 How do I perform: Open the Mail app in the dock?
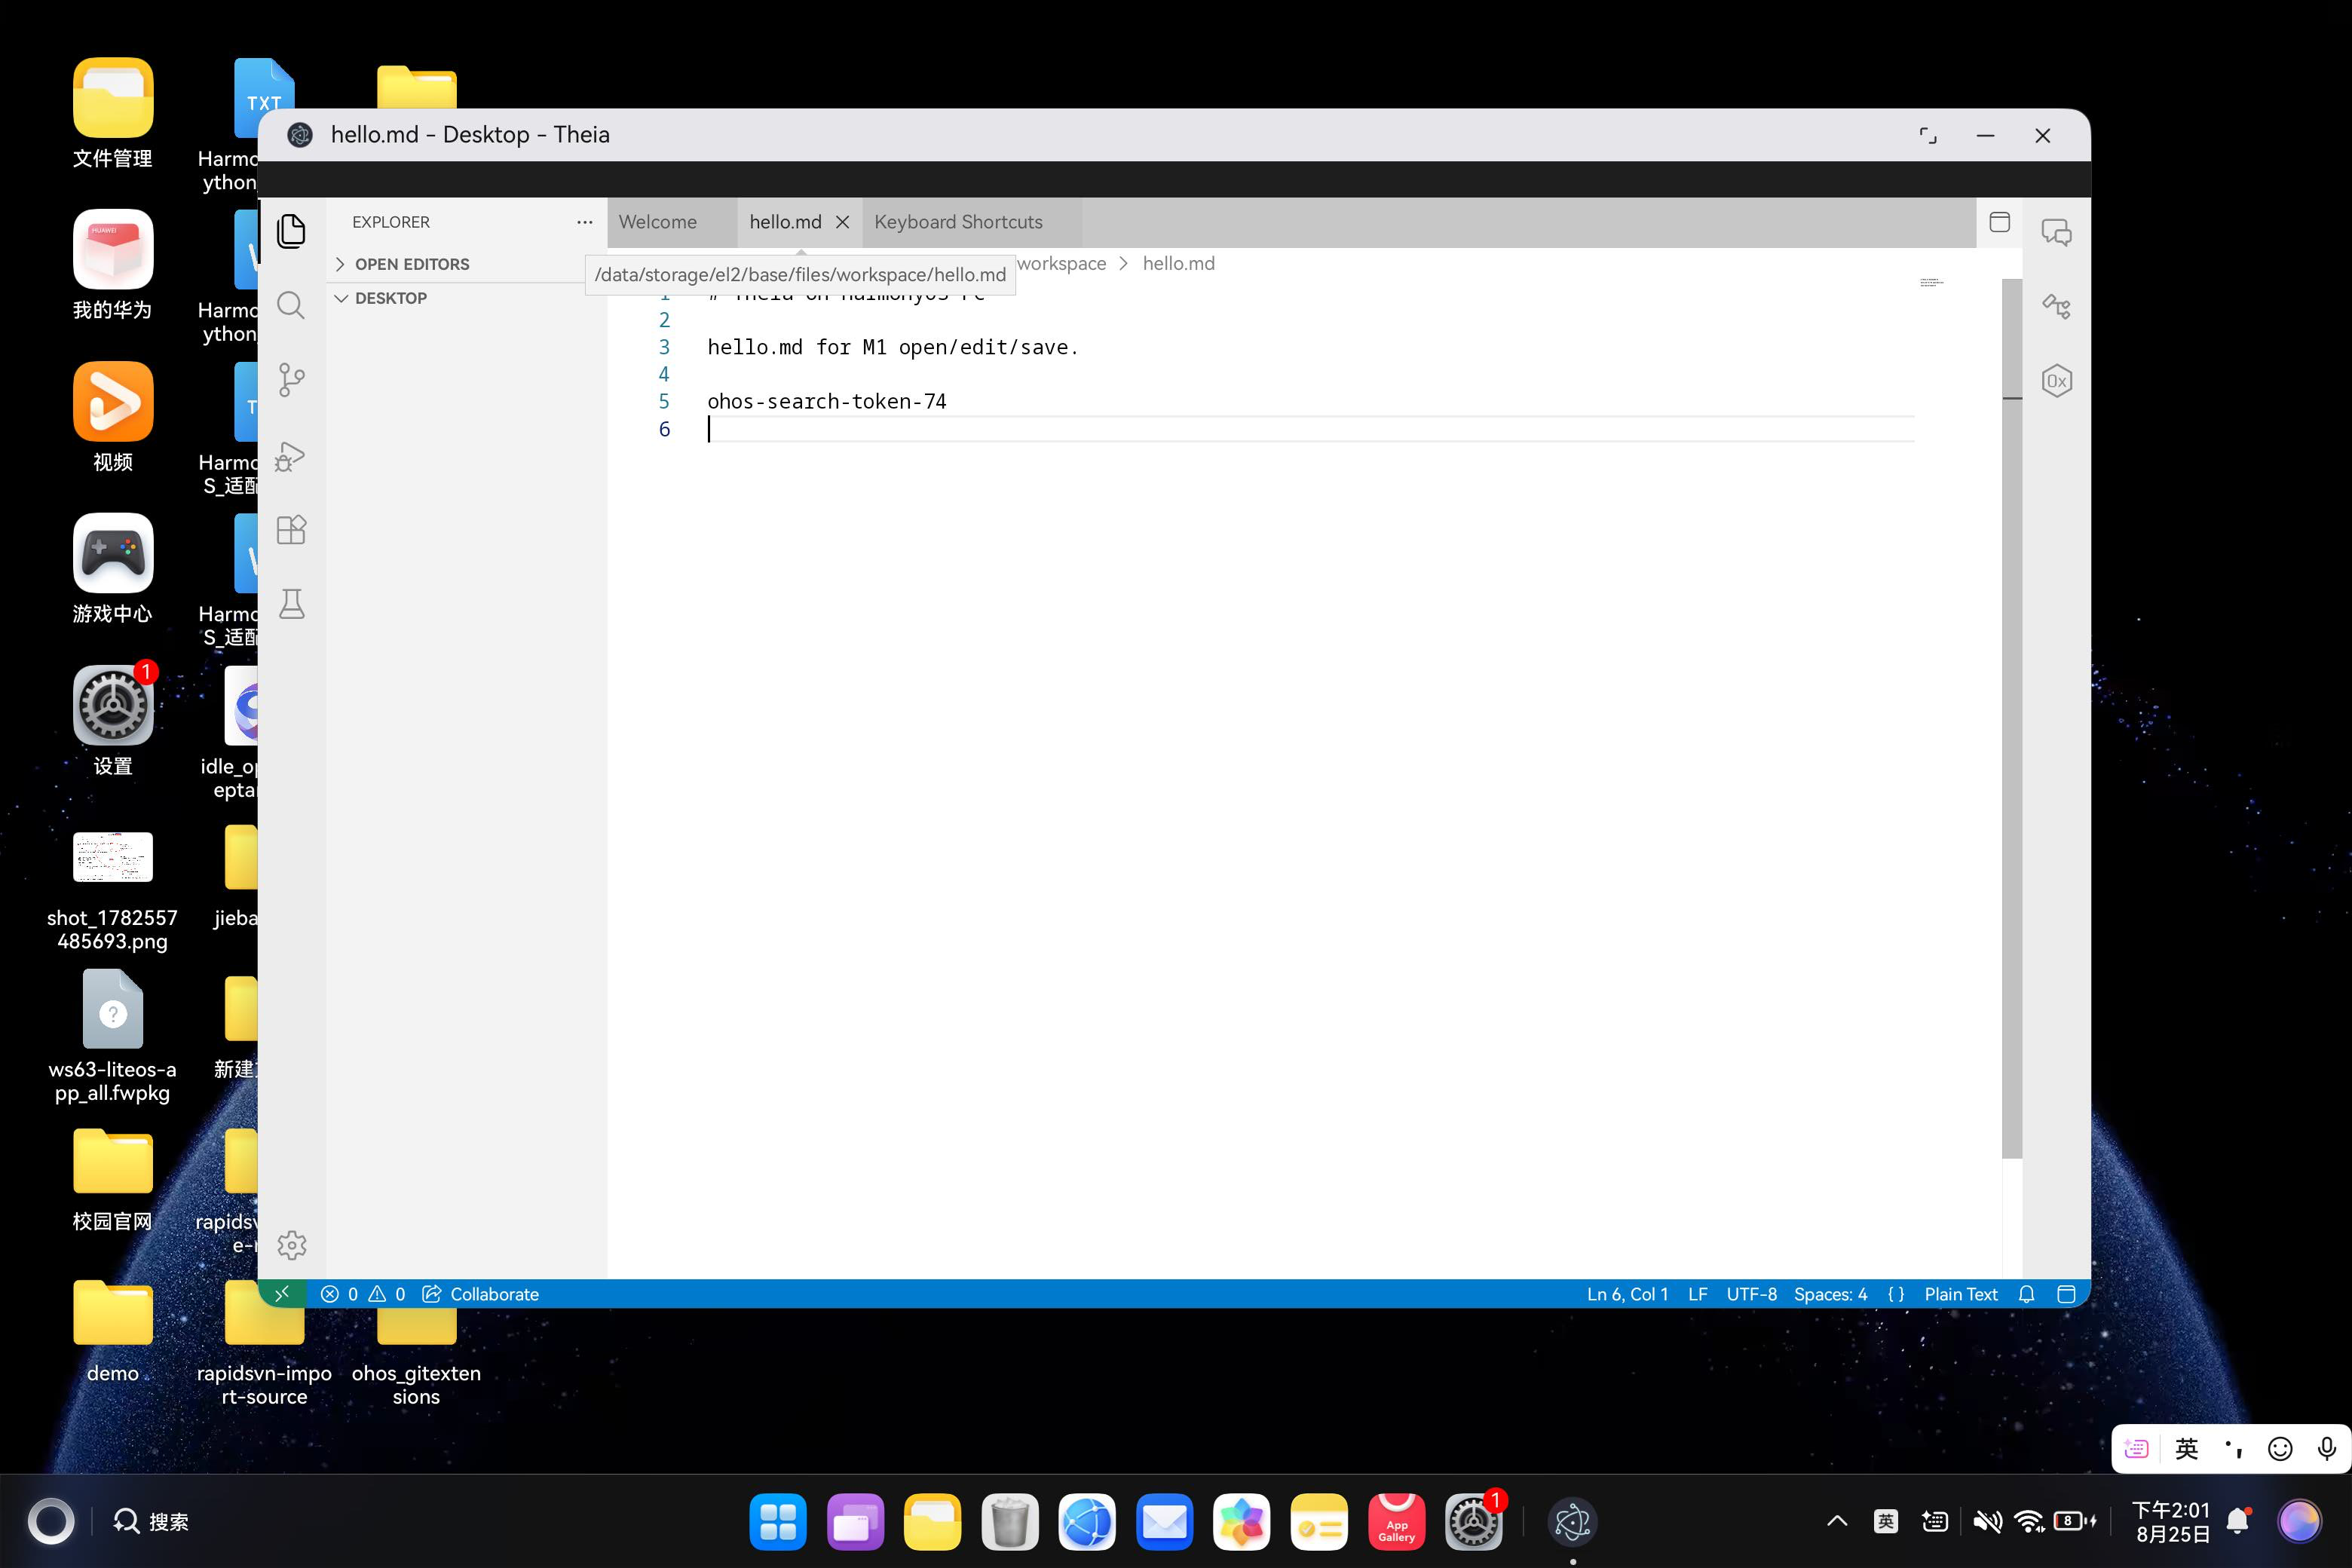coord(1164,1522)
